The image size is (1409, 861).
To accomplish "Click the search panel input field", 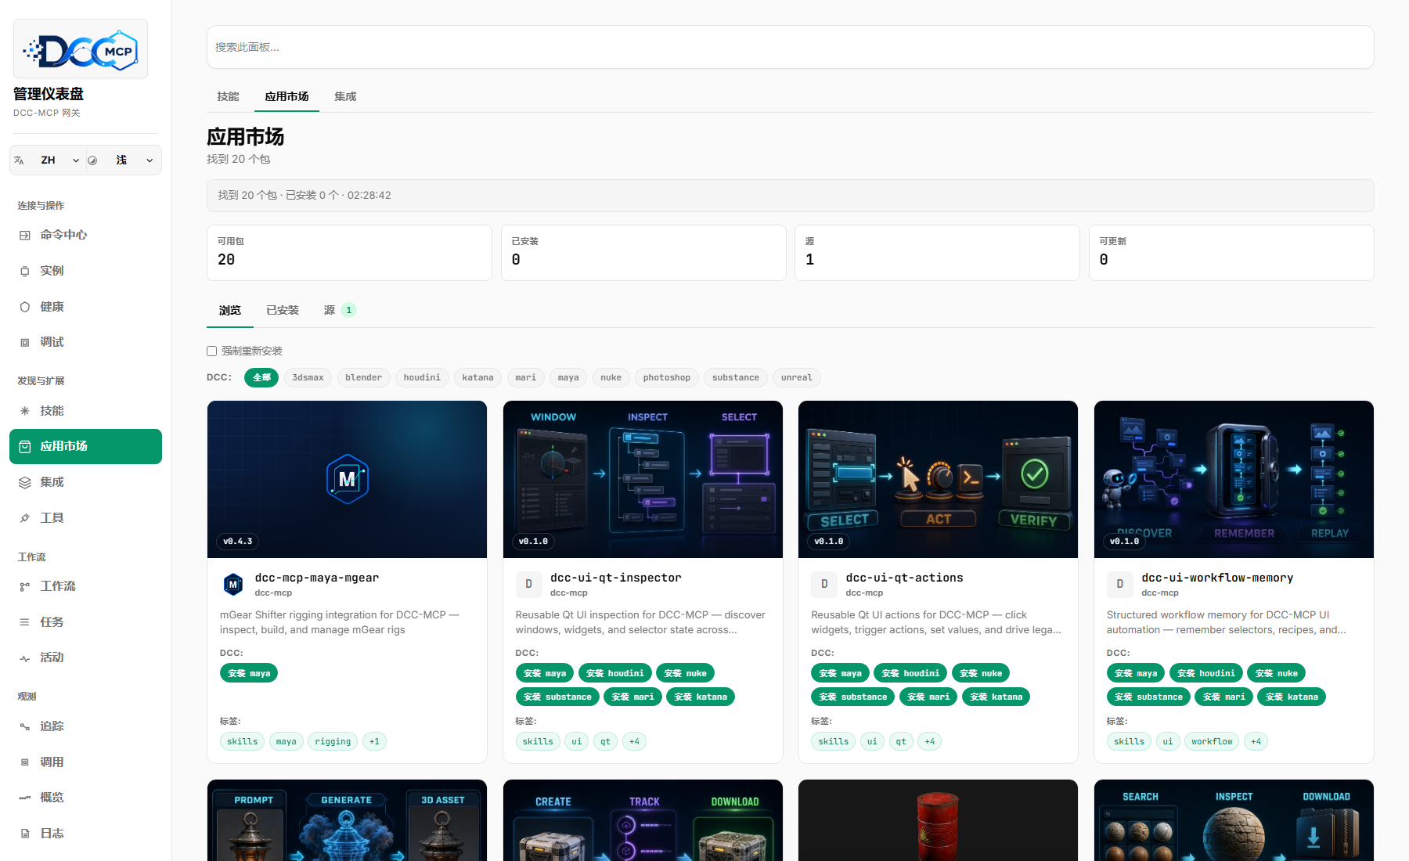I will (x=791, y=47).
